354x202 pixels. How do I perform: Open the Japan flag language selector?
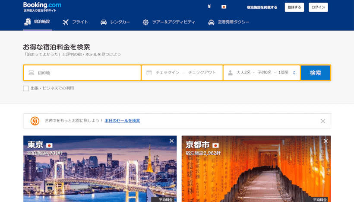[x=224, y=7]
